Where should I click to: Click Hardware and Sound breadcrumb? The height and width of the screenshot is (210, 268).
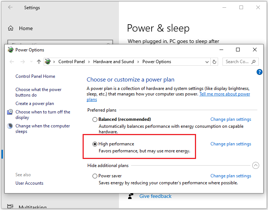tap(113, 62)
